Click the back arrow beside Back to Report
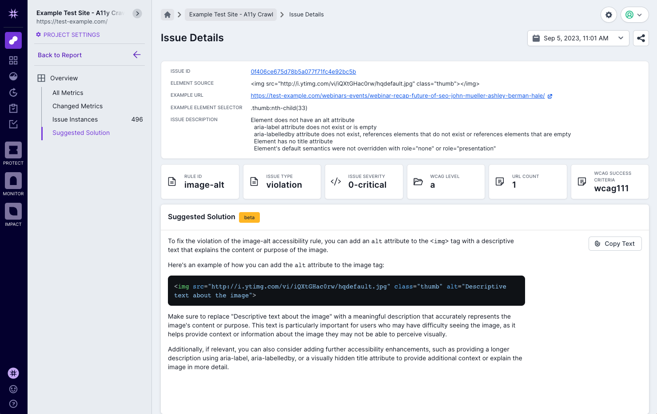Viewport: 657px width, 414px height. [x=137, y=55]
